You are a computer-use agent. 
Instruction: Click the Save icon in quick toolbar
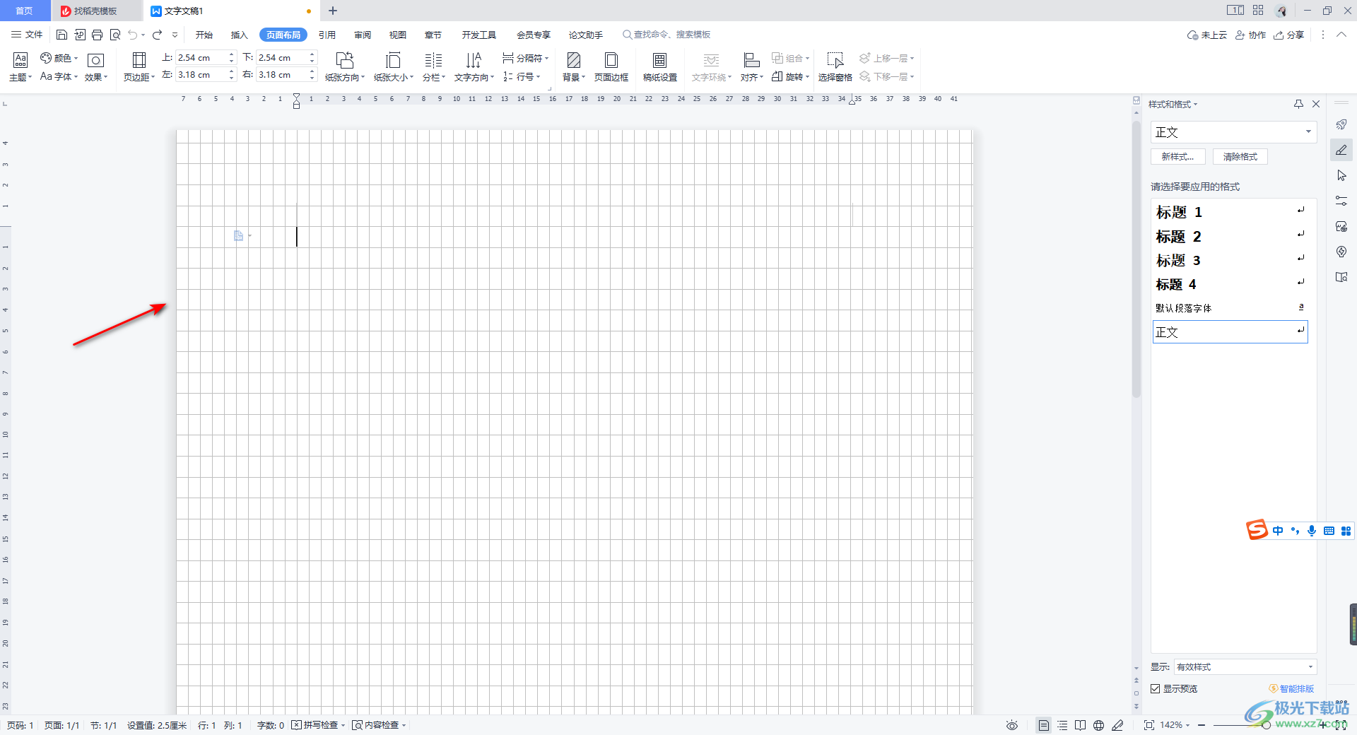click(x=61, y=35)
